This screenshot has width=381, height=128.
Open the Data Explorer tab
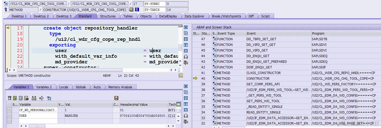[194, 16]
